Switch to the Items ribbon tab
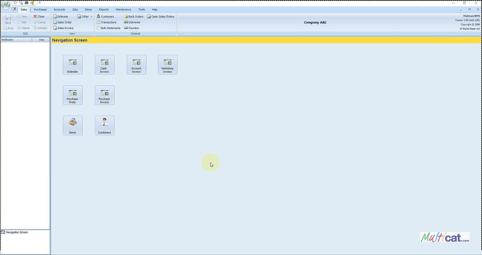Screen dimensions: 482x255 coord(88,10)
